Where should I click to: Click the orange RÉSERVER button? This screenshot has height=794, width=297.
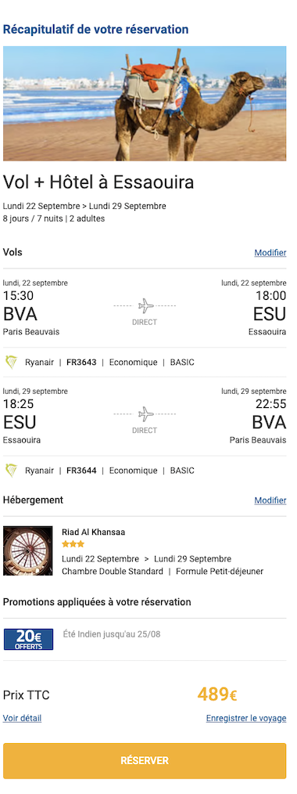[x=145, y=760]
